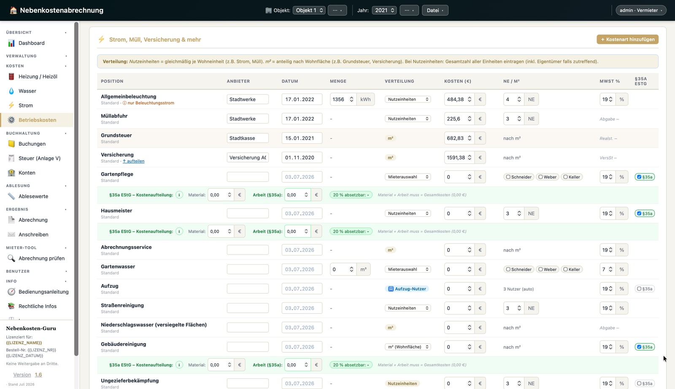This screenshot has width=675, height=389.
Task: Click lightning icon beside section heading
Action: (x=101, y=39)
